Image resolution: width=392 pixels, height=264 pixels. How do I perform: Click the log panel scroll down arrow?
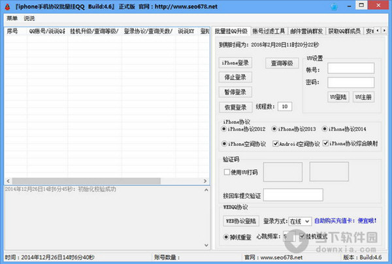206,245
